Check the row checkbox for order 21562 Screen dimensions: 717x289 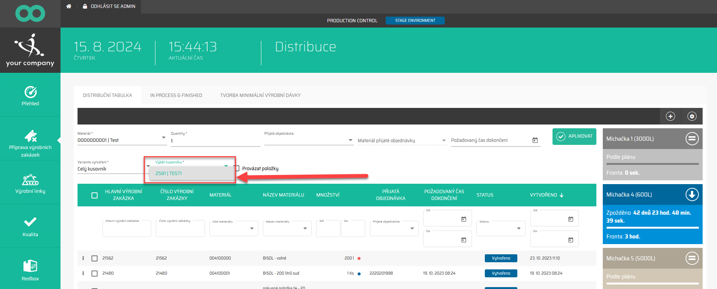point(95,258)
